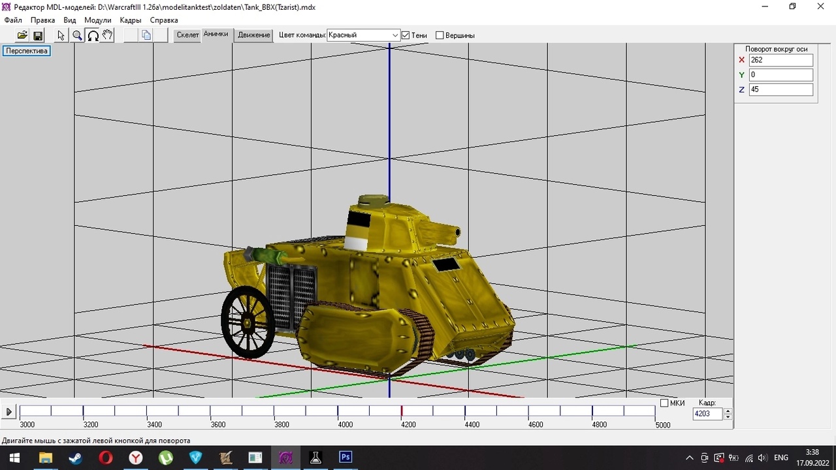The width and height of the screenshot is (836, 470).
Task: Enable the Вершины vertices checkbox
Action: [440, 35]
